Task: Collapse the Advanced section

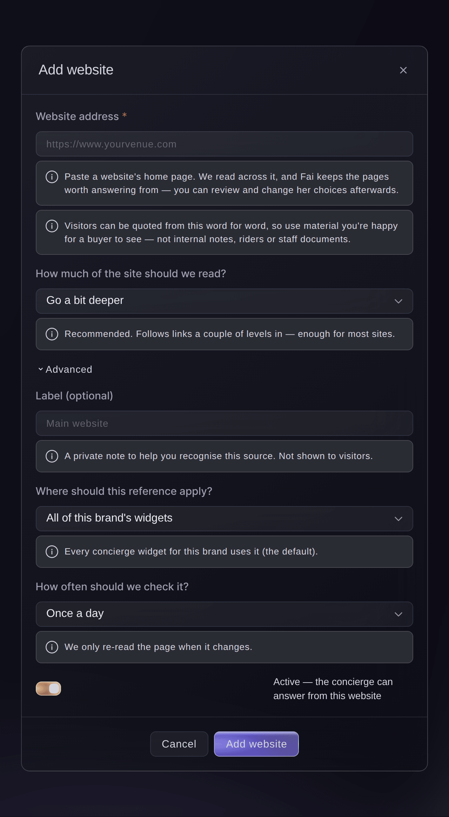Action: pos(65,369)
